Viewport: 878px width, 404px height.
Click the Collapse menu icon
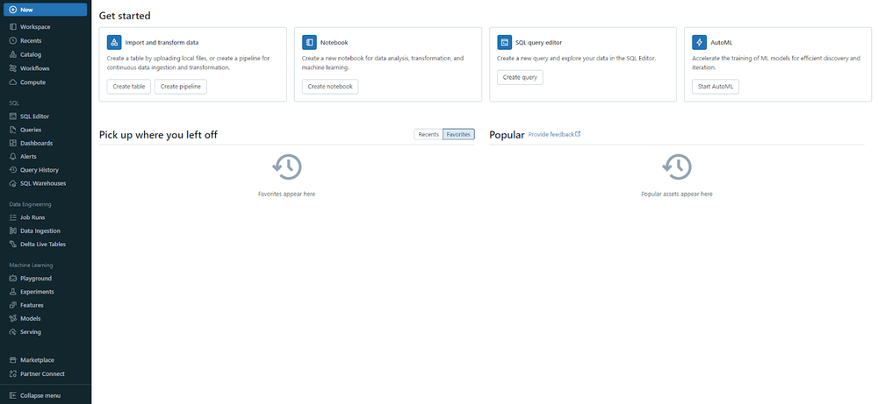coord(13,395)
